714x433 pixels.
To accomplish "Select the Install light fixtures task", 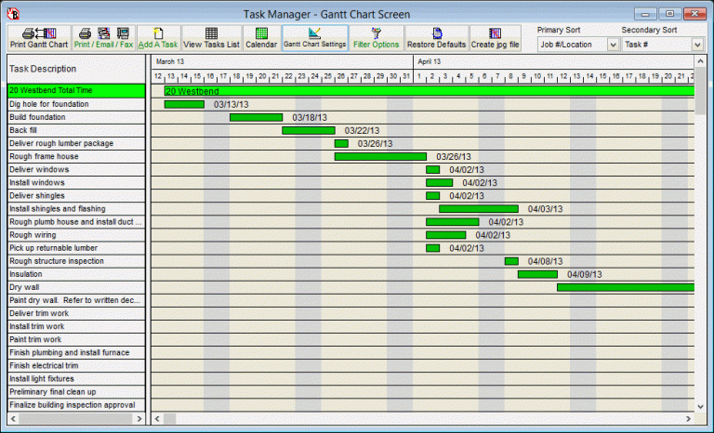I will click(x=76, y=379).
